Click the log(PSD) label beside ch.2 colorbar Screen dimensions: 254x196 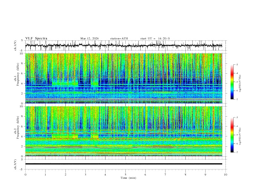[x=240, y=136]
